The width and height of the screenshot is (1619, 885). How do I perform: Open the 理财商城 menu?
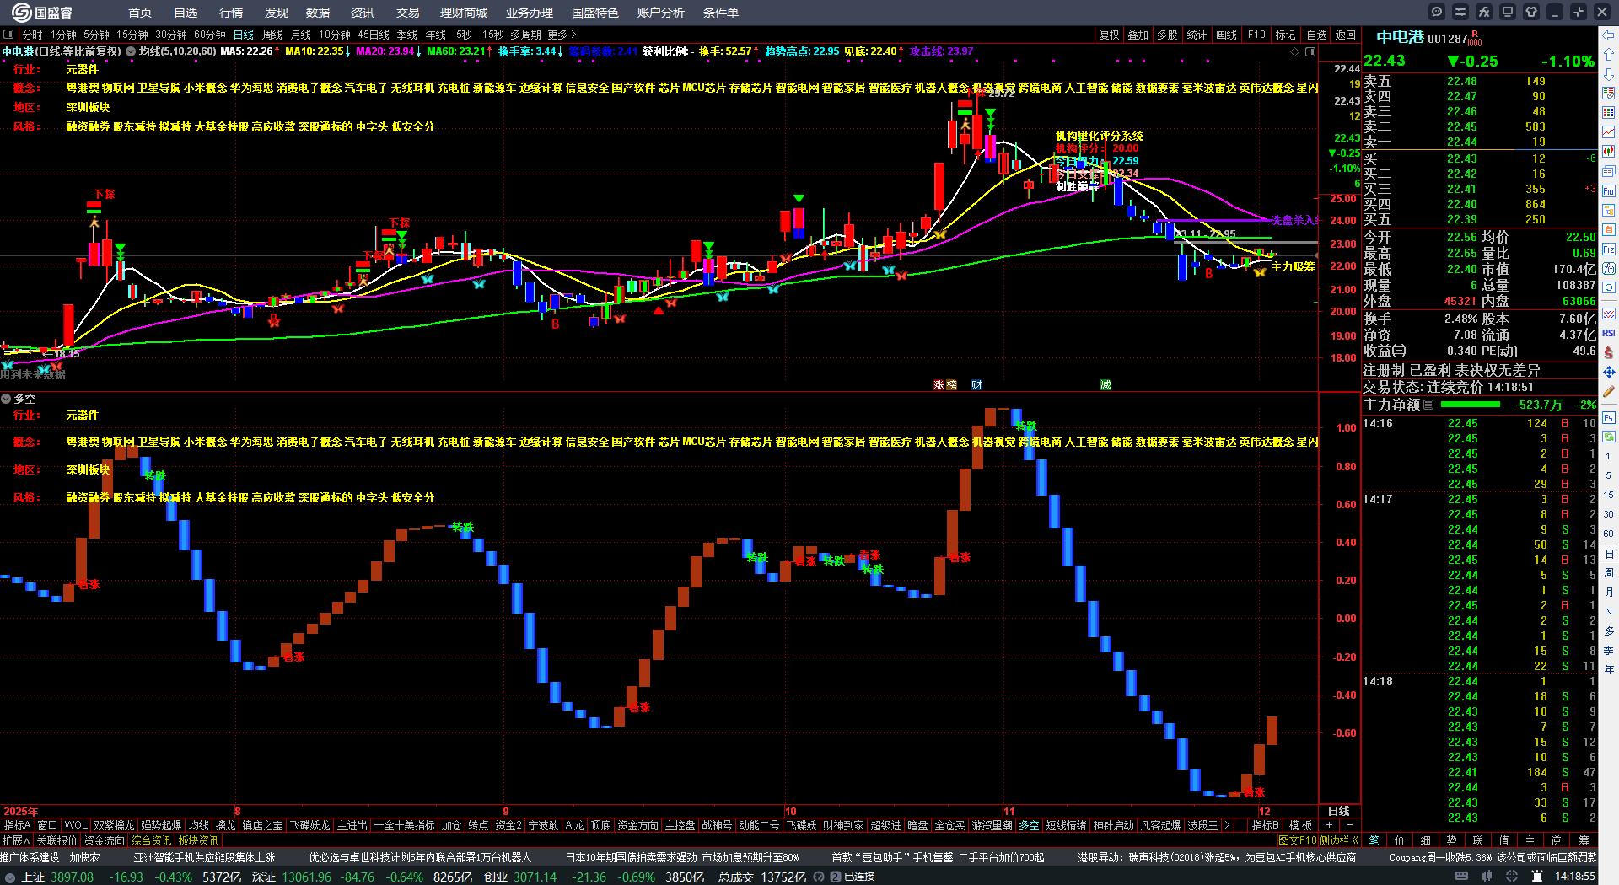(464, 13)
